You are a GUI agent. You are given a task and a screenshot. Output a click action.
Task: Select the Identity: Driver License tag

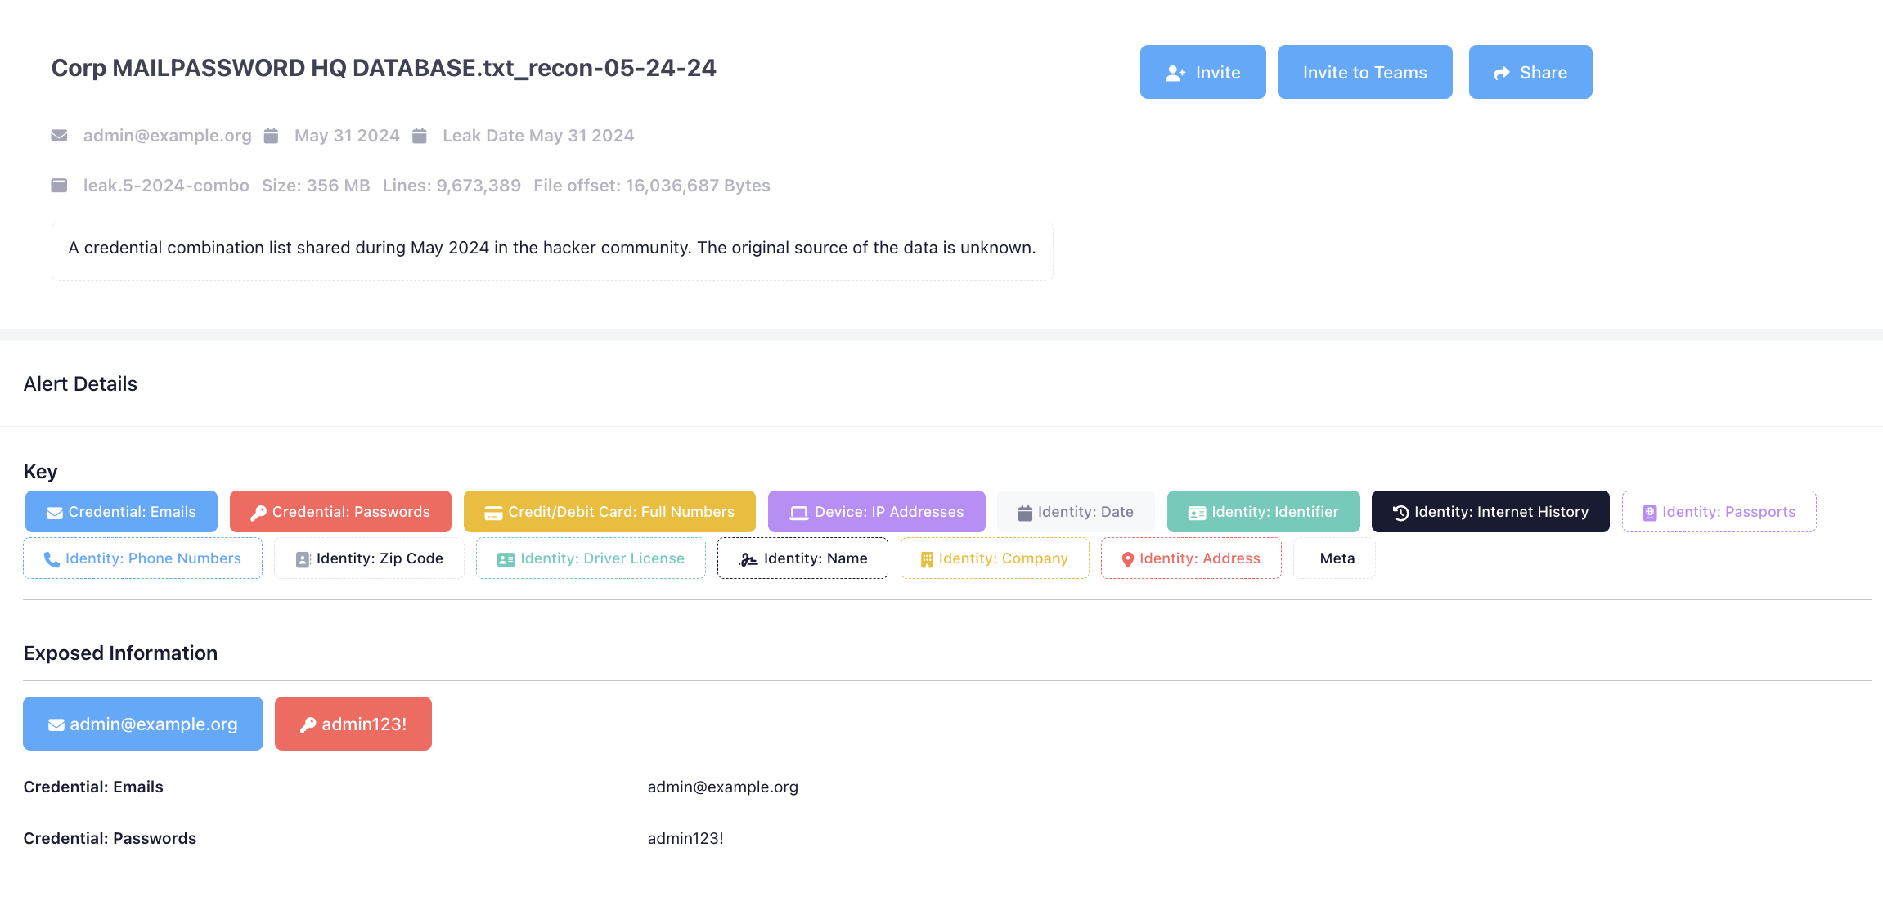(x=591, y=558)
